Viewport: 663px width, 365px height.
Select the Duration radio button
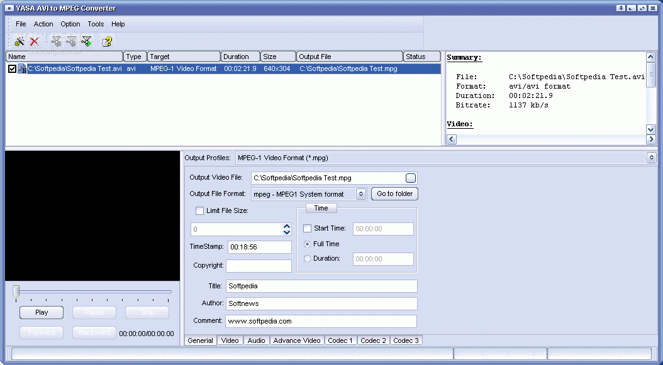(x=308, y=258)
